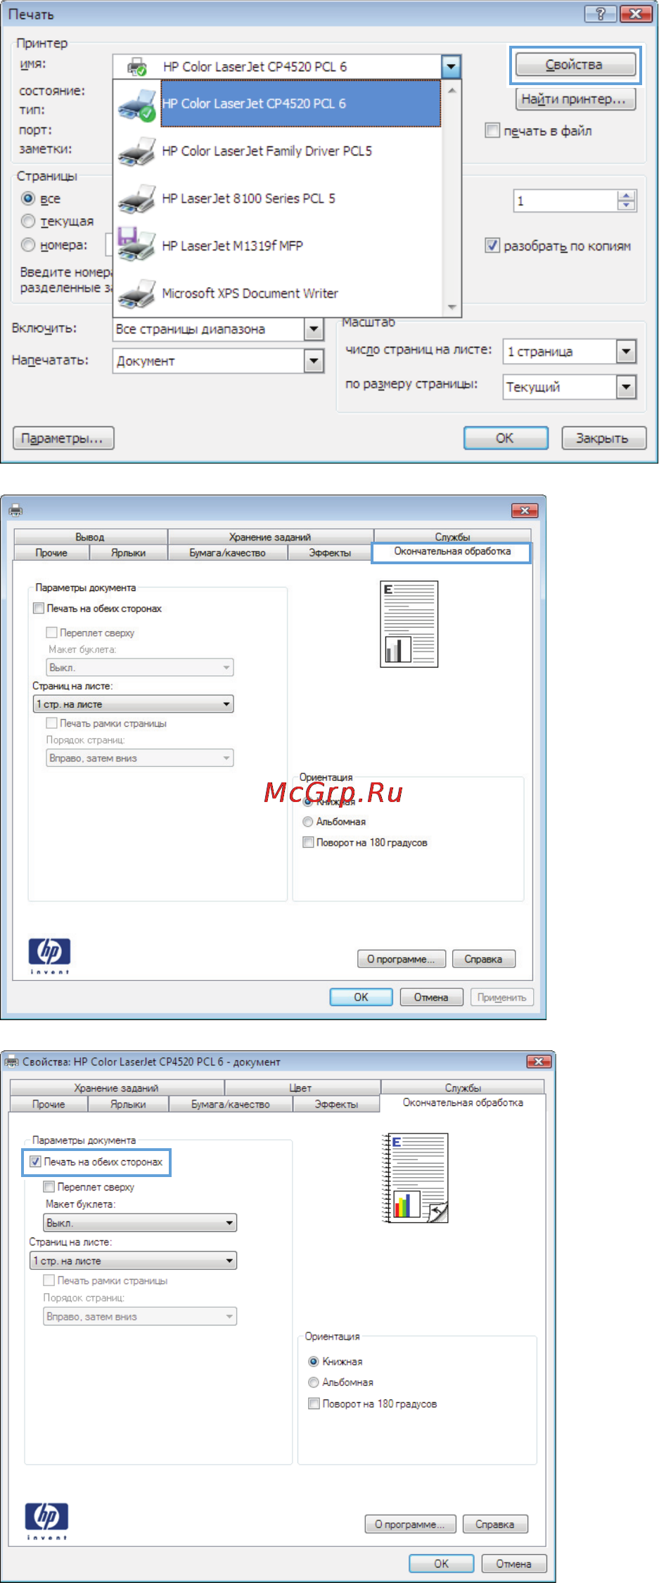659x1583 pixels.
Task: Click the copies count field showing 1
Action: pyautogui.click(x=565, y=201)
